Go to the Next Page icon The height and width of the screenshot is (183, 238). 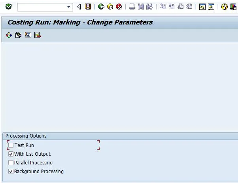point(181,7)
